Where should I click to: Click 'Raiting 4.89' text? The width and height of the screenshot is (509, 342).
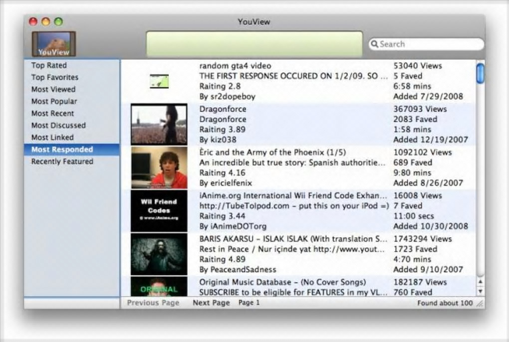[x=223, y=260]
